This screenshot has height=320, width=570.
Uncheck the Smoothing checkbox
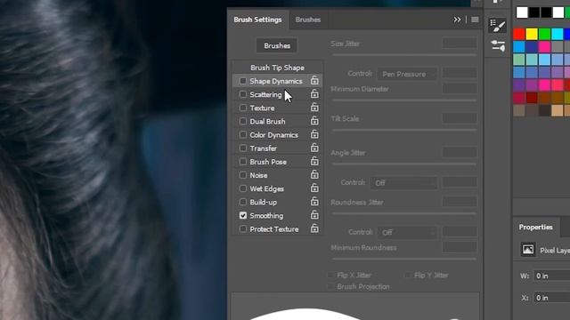click(243, 215)
